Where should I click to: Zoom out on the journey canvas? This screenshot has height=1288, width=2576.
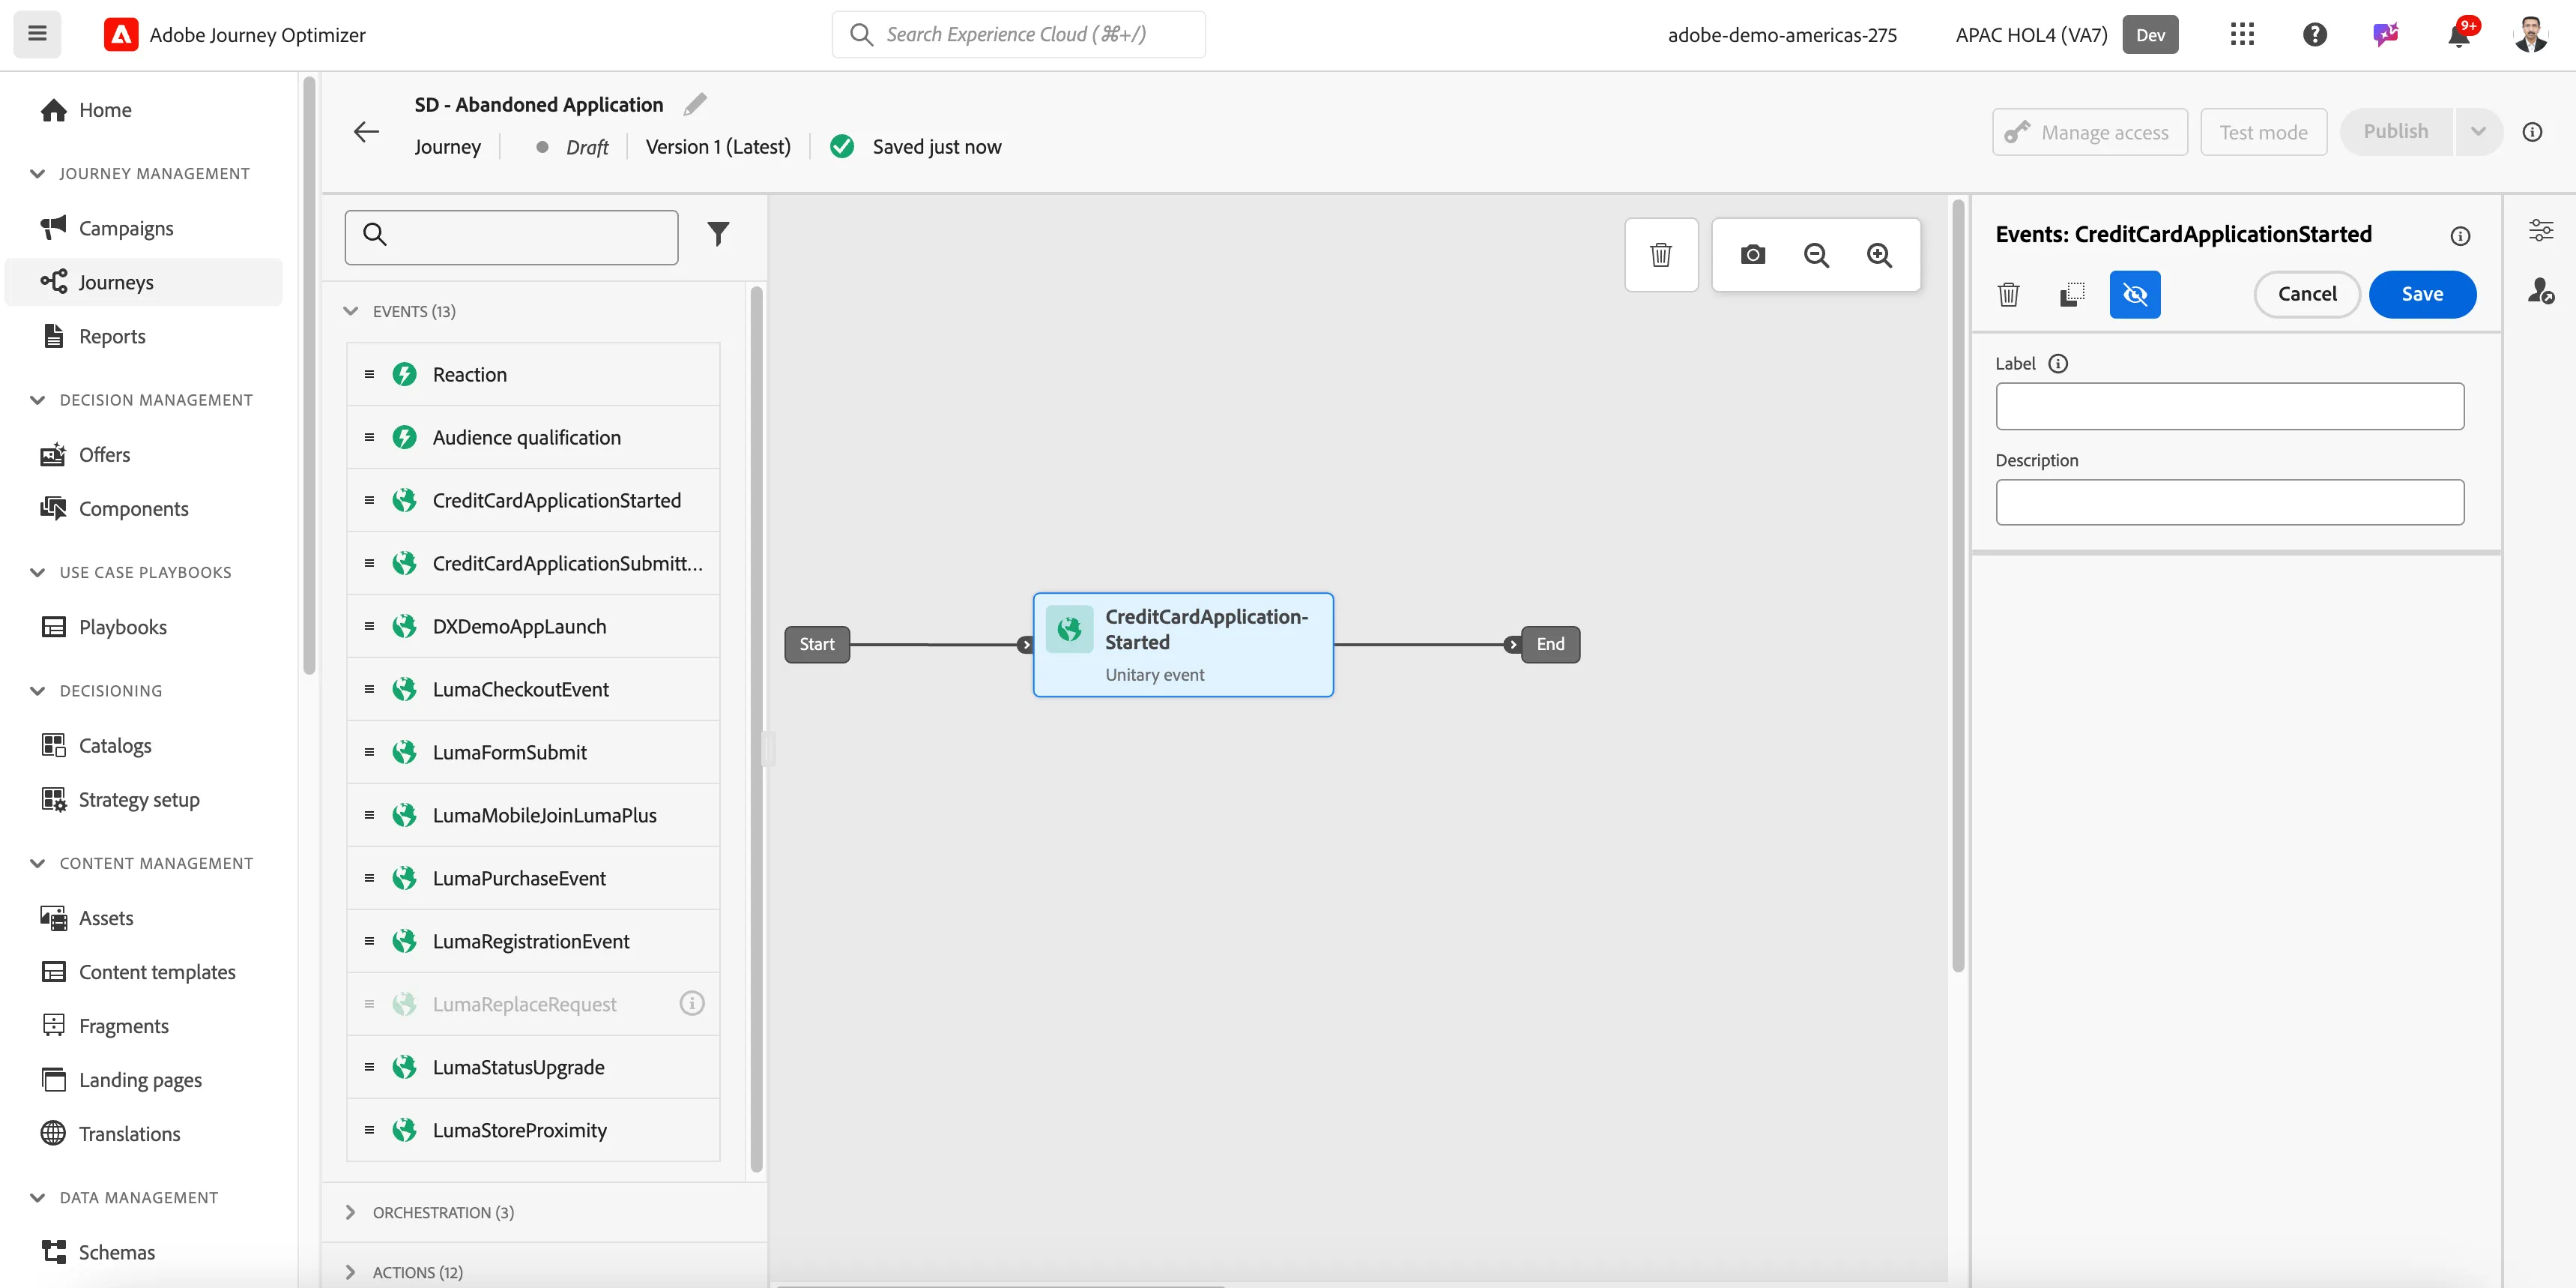(1816, 255)
